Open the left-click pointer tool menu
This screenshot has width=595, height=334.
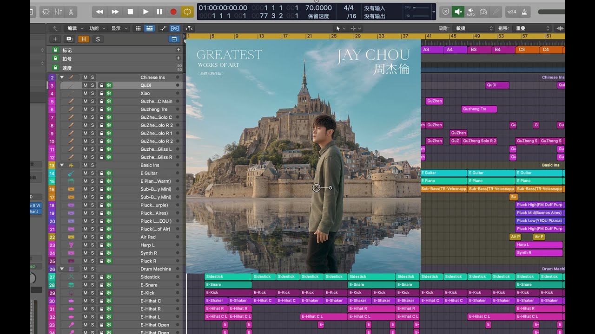(340, 28)
